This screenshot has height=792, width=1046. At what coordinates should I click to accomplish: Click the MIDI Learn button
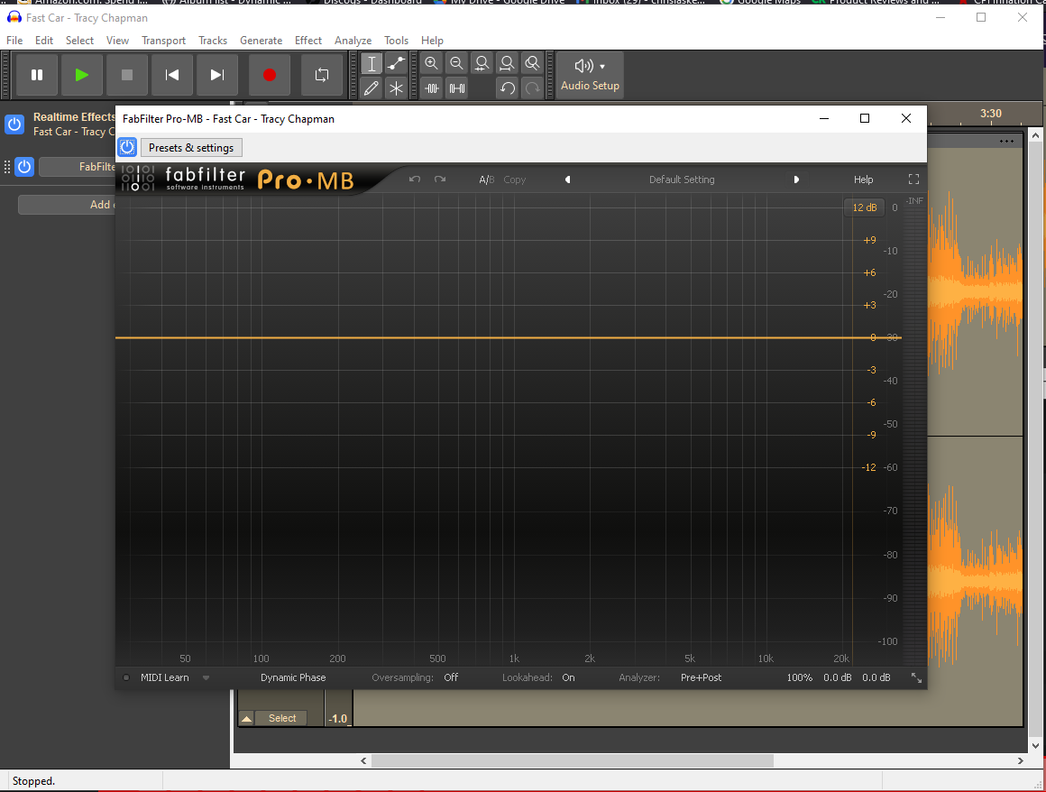[164, 677]
